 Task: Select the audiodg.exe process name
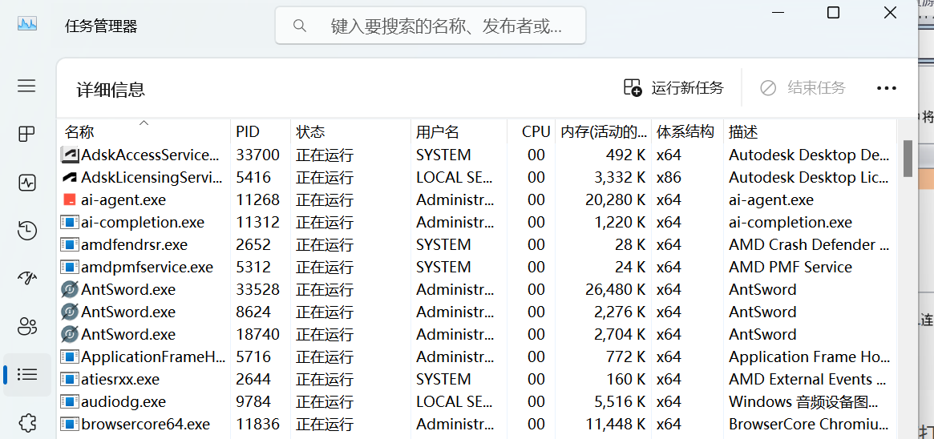tap(123, 401)
